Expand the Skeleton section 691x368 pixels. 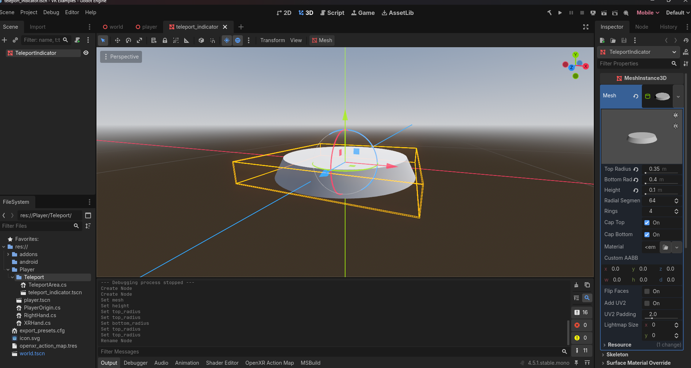[x=617, y=355]
